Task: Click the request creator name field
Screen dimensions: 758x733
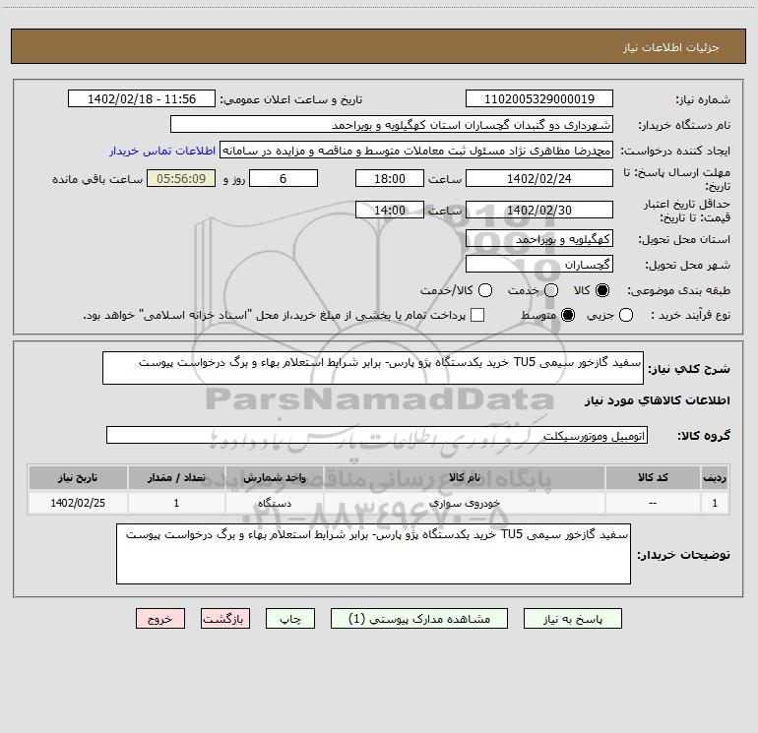Action: 416,151
